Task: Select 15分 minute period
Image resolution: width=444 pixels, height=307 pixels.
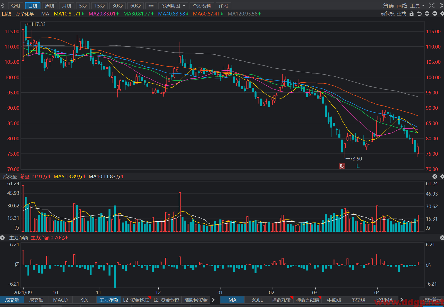Action: pos(99,6)
